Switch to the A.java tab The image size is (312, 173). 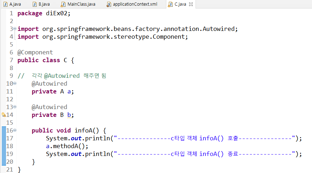(x=12, y=4)
